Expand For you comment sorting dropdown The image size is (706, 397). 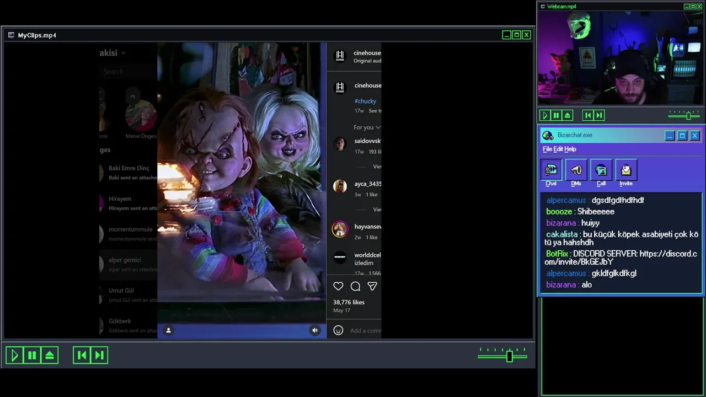(367, 127)
